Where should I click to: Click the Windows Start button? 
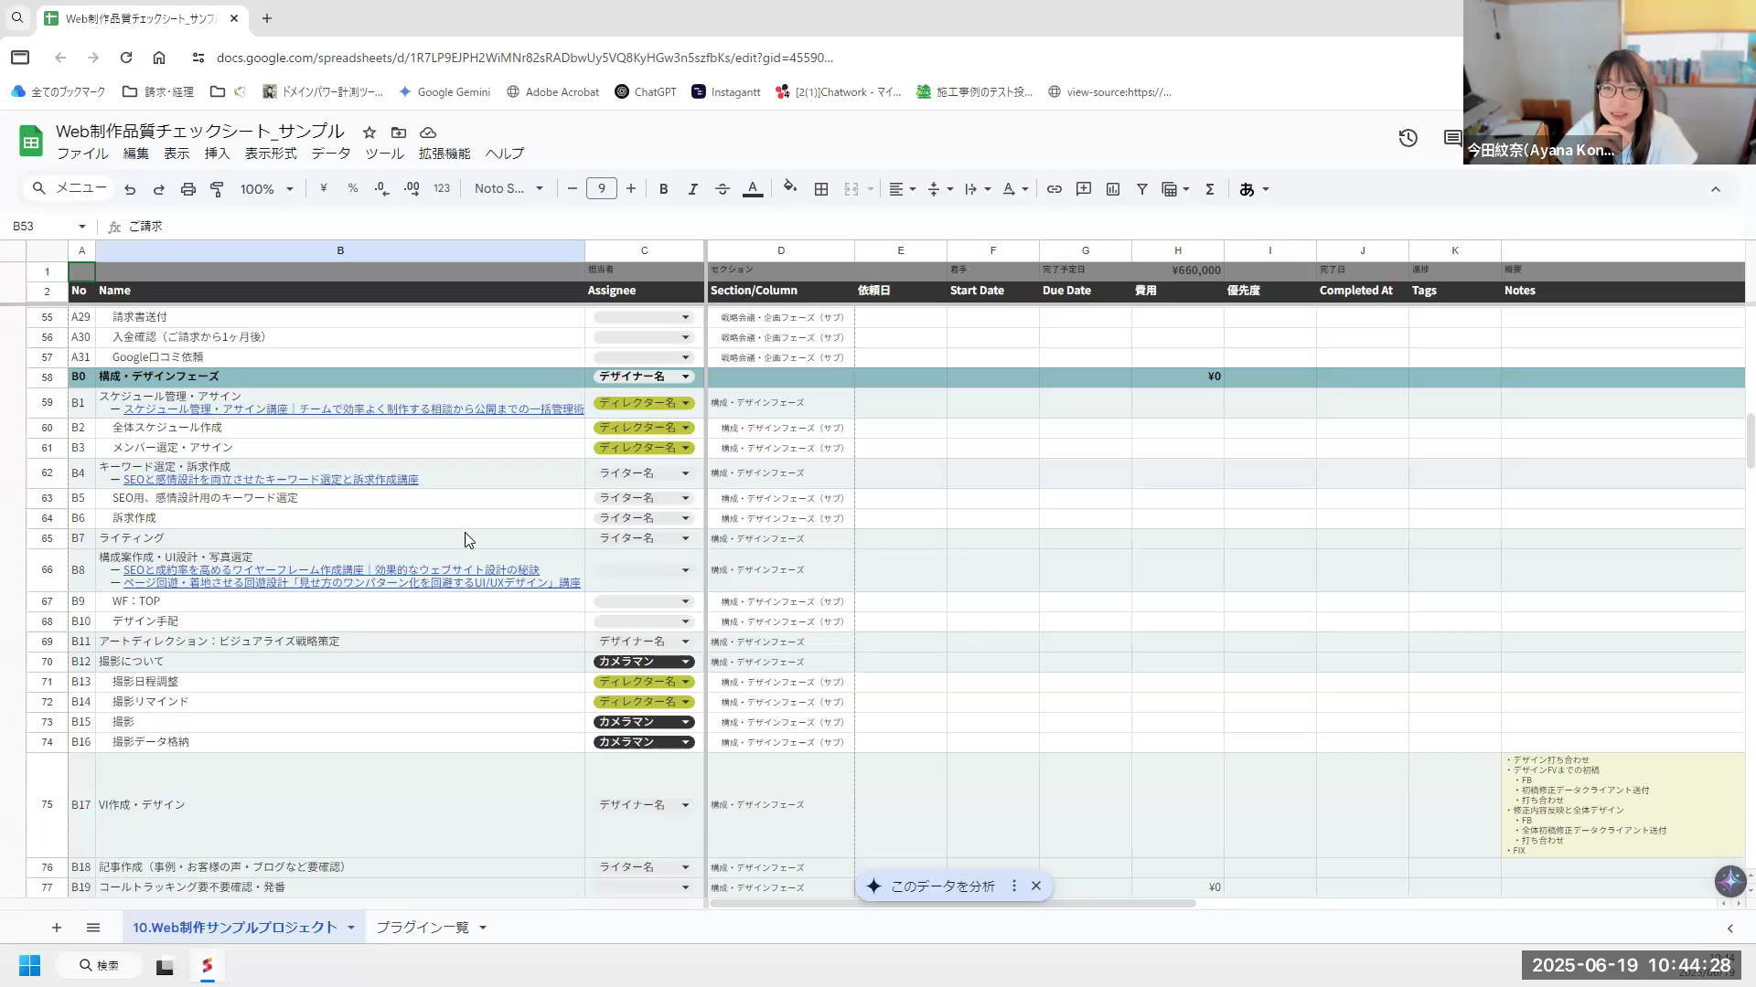pos(29,966)
